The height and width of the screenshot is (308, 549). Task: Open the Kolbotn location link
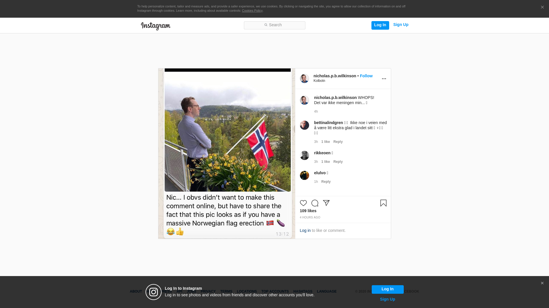click(319, 81)
